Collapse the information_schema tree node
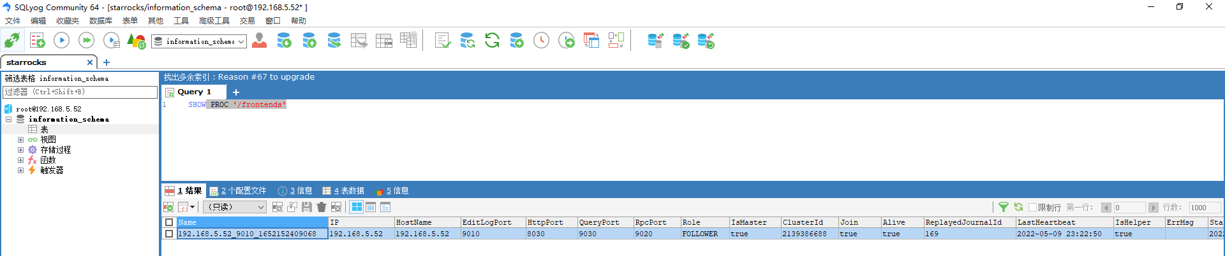Image resolution: width=1225 pixels, height=256 pixels. click(8, 119)
